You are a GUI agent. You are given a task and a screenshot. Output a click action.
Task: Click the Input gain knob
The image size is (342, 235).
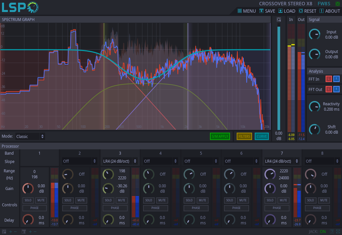315,34
